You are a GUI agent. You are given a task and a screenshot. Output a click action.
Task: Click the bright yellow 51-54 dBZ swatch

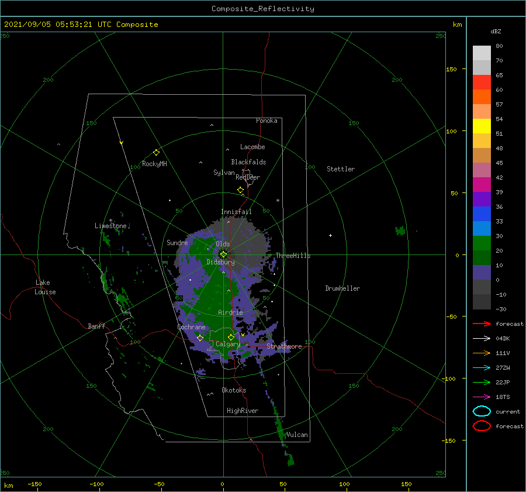click(x=482, y=126)
